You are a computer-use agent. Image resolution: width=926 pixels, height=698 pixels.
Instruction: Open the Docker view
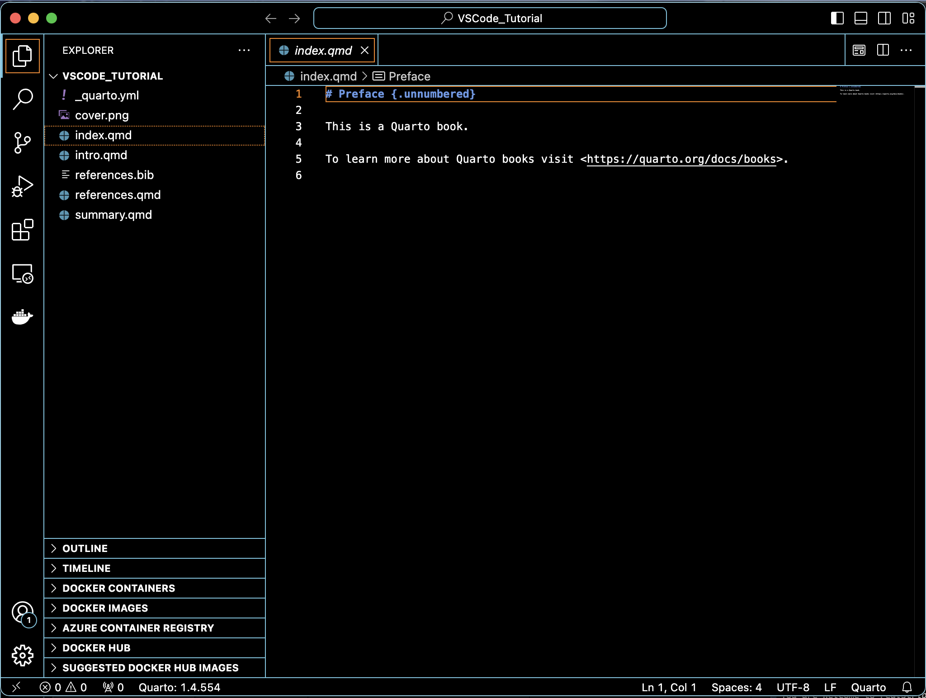22,316
